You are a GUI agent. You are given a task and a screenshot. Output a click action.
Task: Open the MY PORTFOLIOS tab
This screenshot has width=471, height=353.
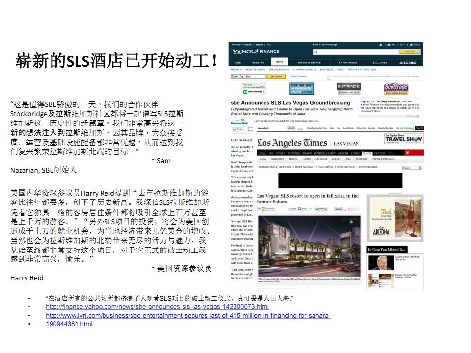348,62
